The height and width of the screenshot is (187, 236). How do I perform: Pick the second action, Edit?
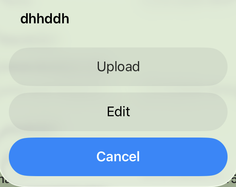[118, 112]
